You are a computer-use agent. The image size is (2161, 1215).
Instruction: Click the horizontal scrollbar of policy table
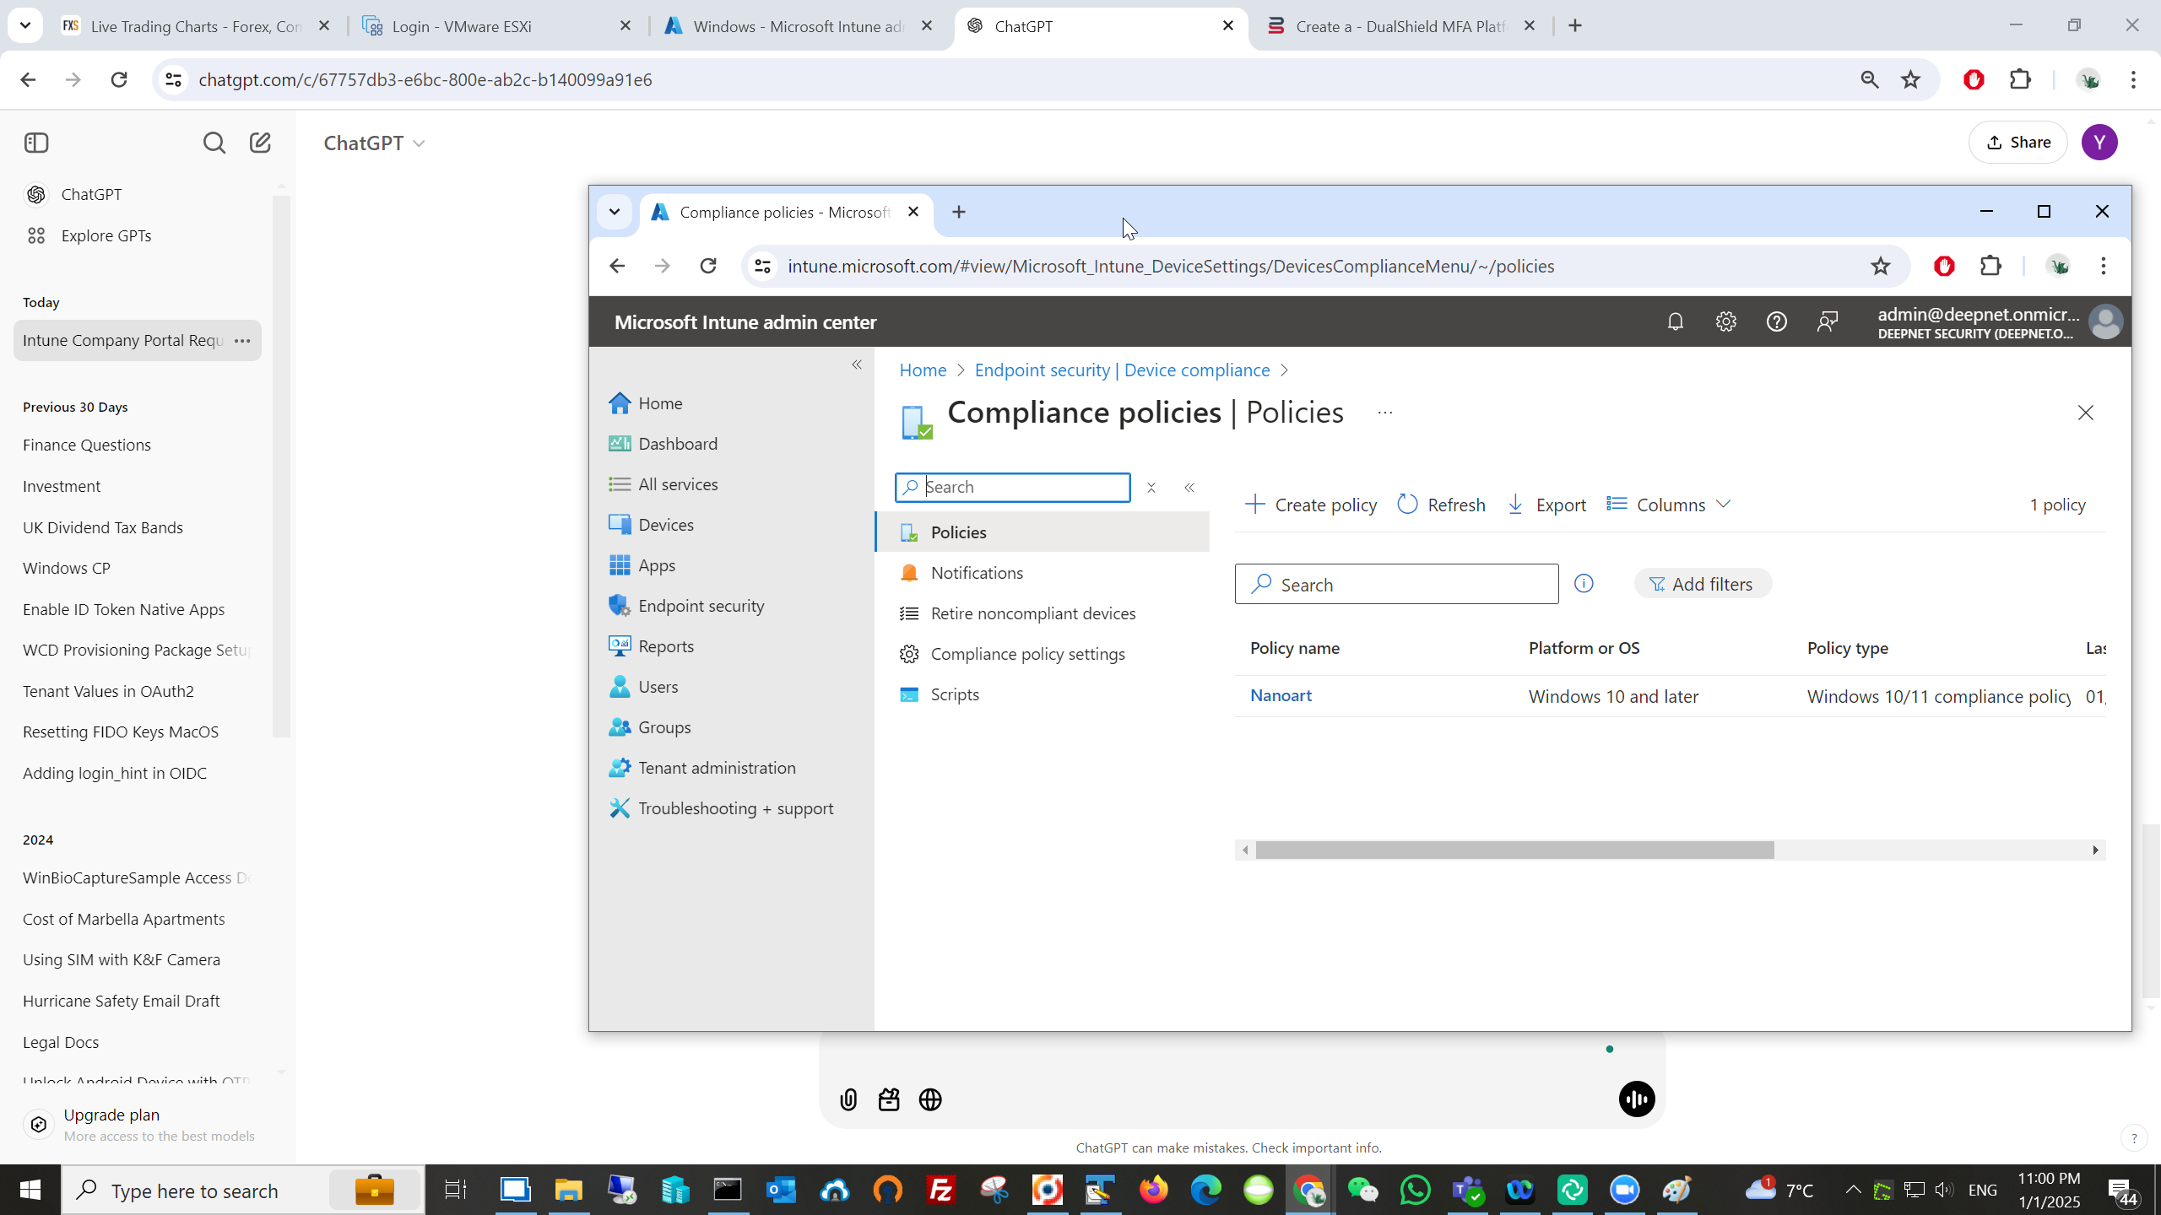[x=1514, y=850]
